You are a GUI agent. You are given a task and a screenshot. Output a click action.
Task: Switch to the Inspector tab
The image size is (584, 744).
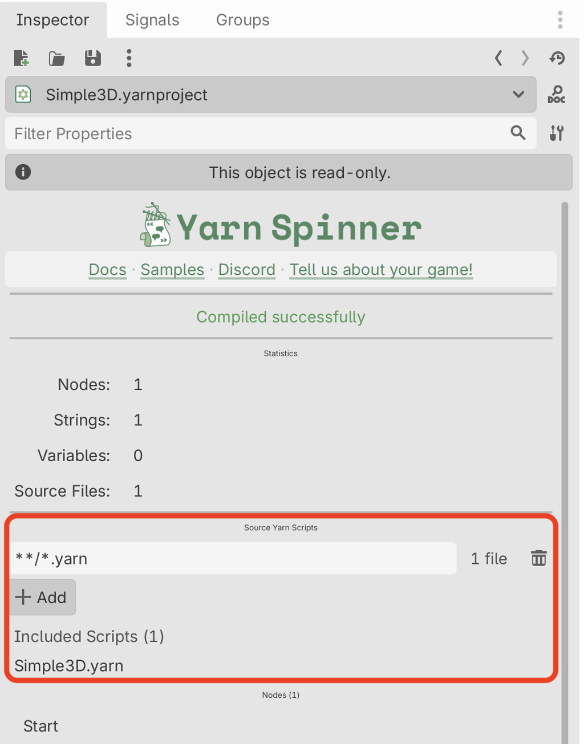(x=52, y=20)
